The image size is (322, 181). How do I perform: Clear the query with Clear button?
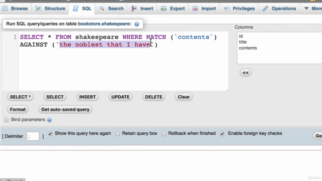[x=184, y=97]
